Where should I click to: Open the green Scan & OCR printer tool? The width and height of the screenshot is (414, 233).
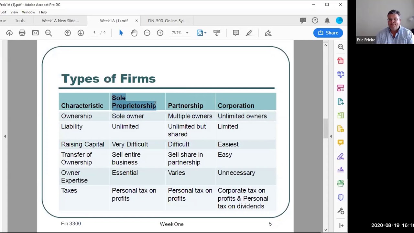(341, 183)
